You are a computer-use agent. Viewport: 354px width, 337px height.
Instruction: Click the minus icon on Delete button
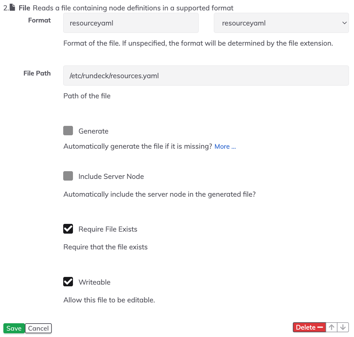tap(320, 327)
